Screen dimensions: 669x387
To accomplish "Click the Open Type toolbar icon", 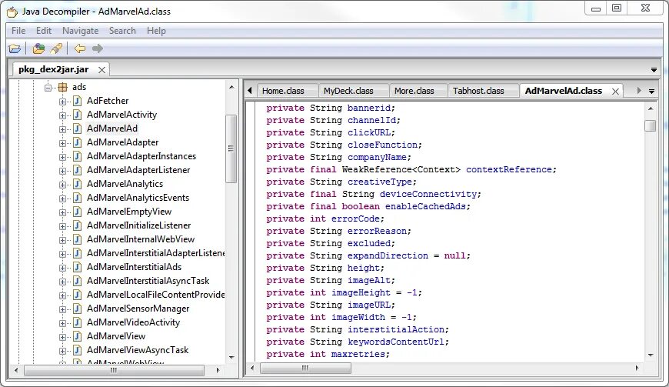I will (x=38, y=48).
